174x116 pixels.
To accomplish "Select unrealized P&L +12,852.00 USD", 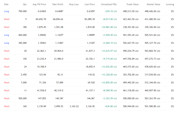I will 109,83.
